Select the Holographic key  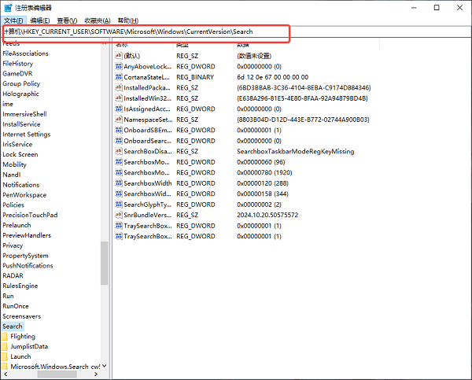tap(20, 94)
